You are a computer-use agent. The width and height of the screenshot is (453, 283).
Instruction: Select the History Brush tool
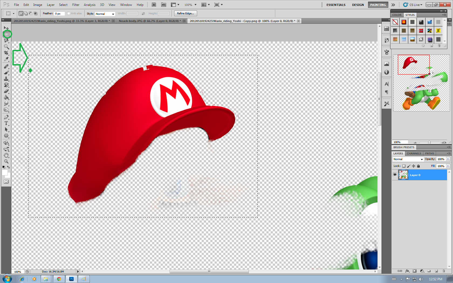(6, 85)
